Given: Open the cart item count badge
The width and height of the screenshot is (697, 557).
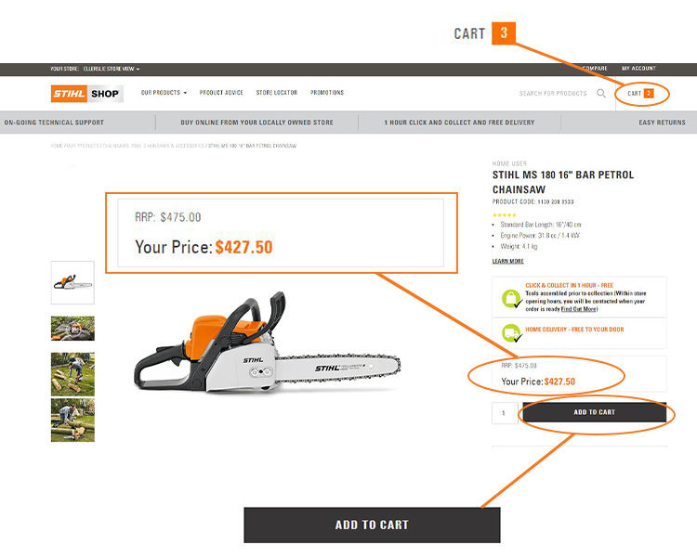Looking at the screenshot, I should tap(649, 93).
